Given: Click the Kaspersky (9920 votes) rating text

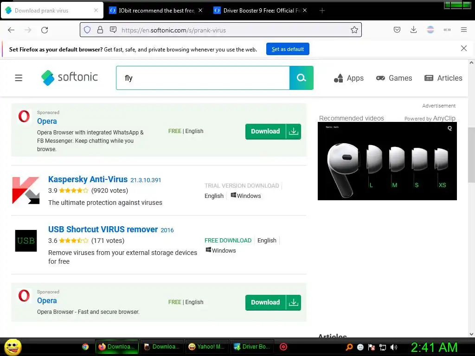Looking at the screenshot, I should (x=109, y=191).
